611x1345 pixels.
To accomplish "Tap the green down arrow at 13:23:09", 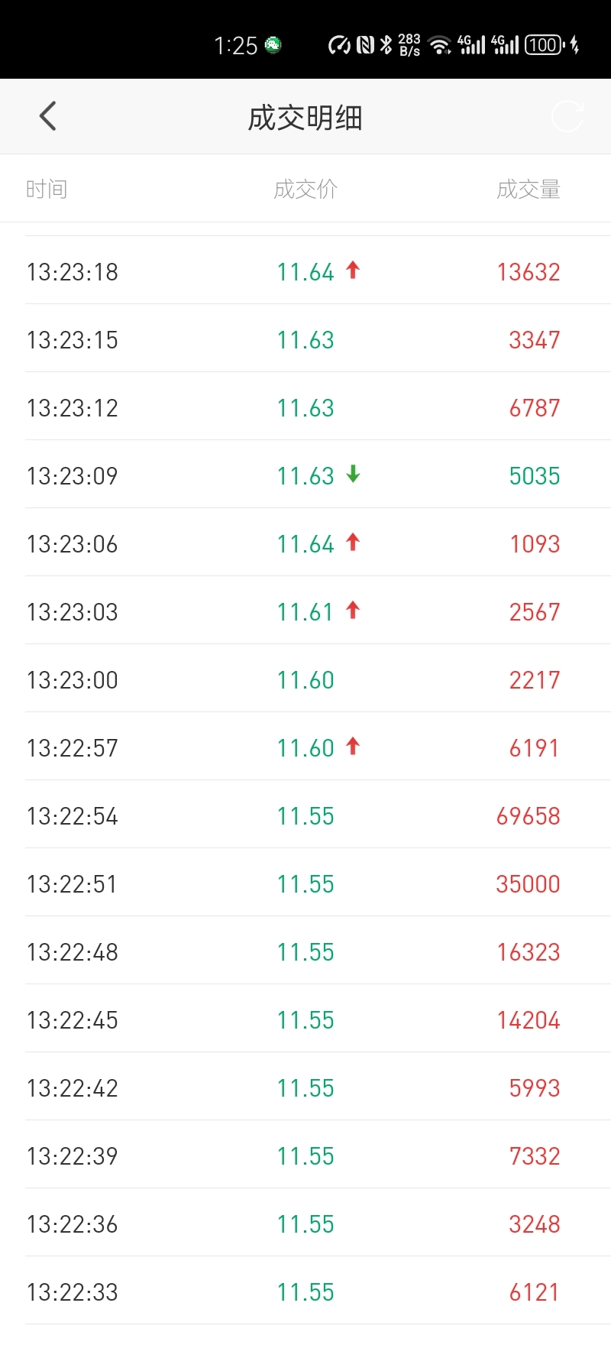I will [353, 474].
